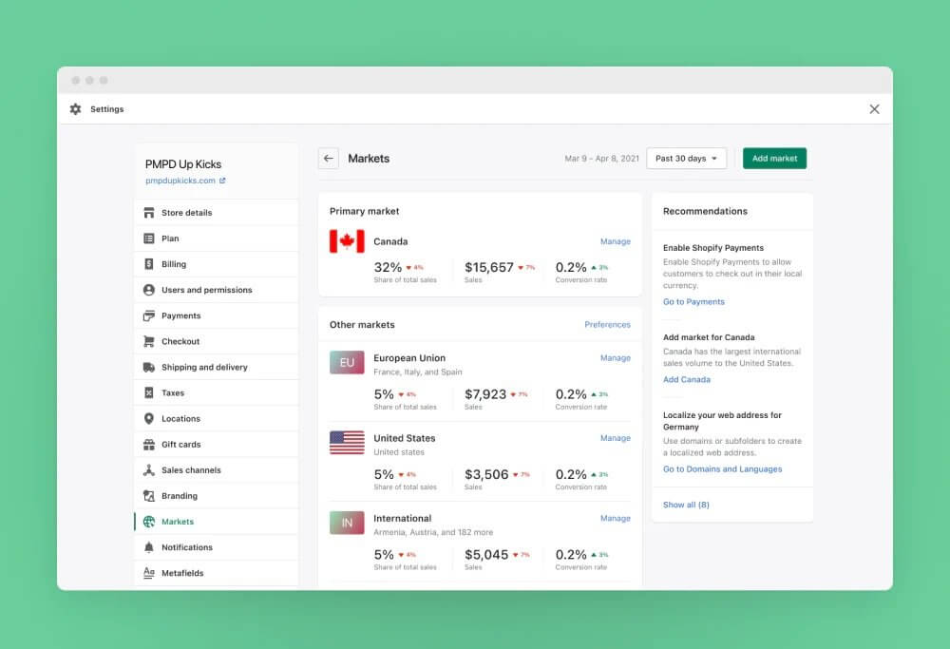The width and height of the screenshot is (950, 649).
Task: Click the back arrow beside Markets
Action: (328, 159)
